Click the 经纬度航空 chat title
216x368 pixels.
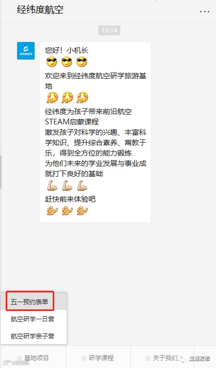(x=40, y=10)
